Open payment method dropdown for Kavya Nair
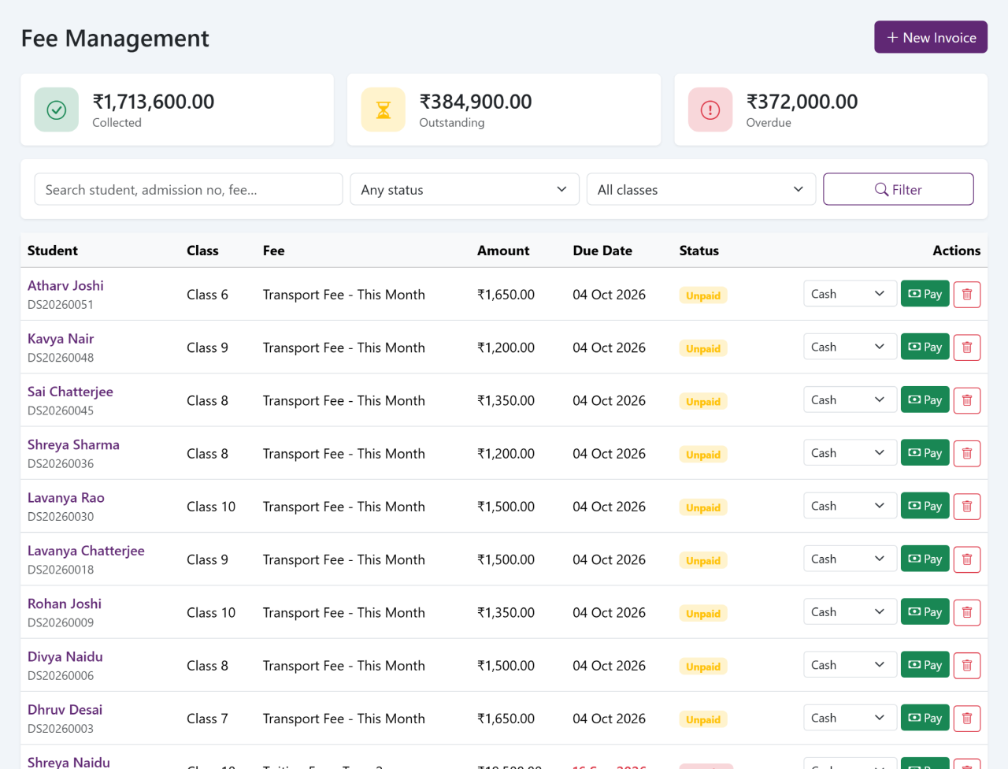Screen dimensions: 1008x769 pyautogui.click(x=850, y=347)
